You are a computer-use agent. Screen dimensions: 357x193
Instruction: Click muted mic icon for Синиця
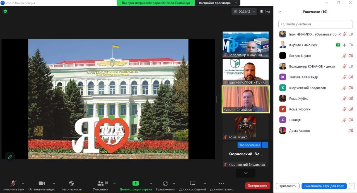click(344, 120)
